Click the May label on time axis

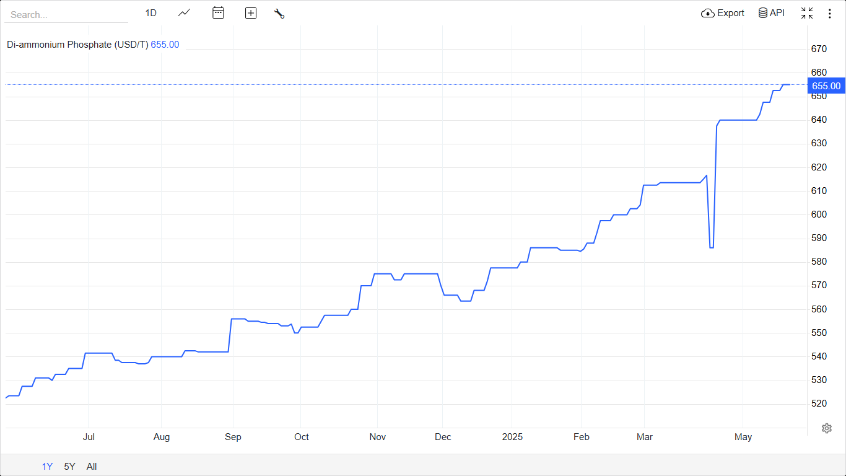tap(743, 437)
